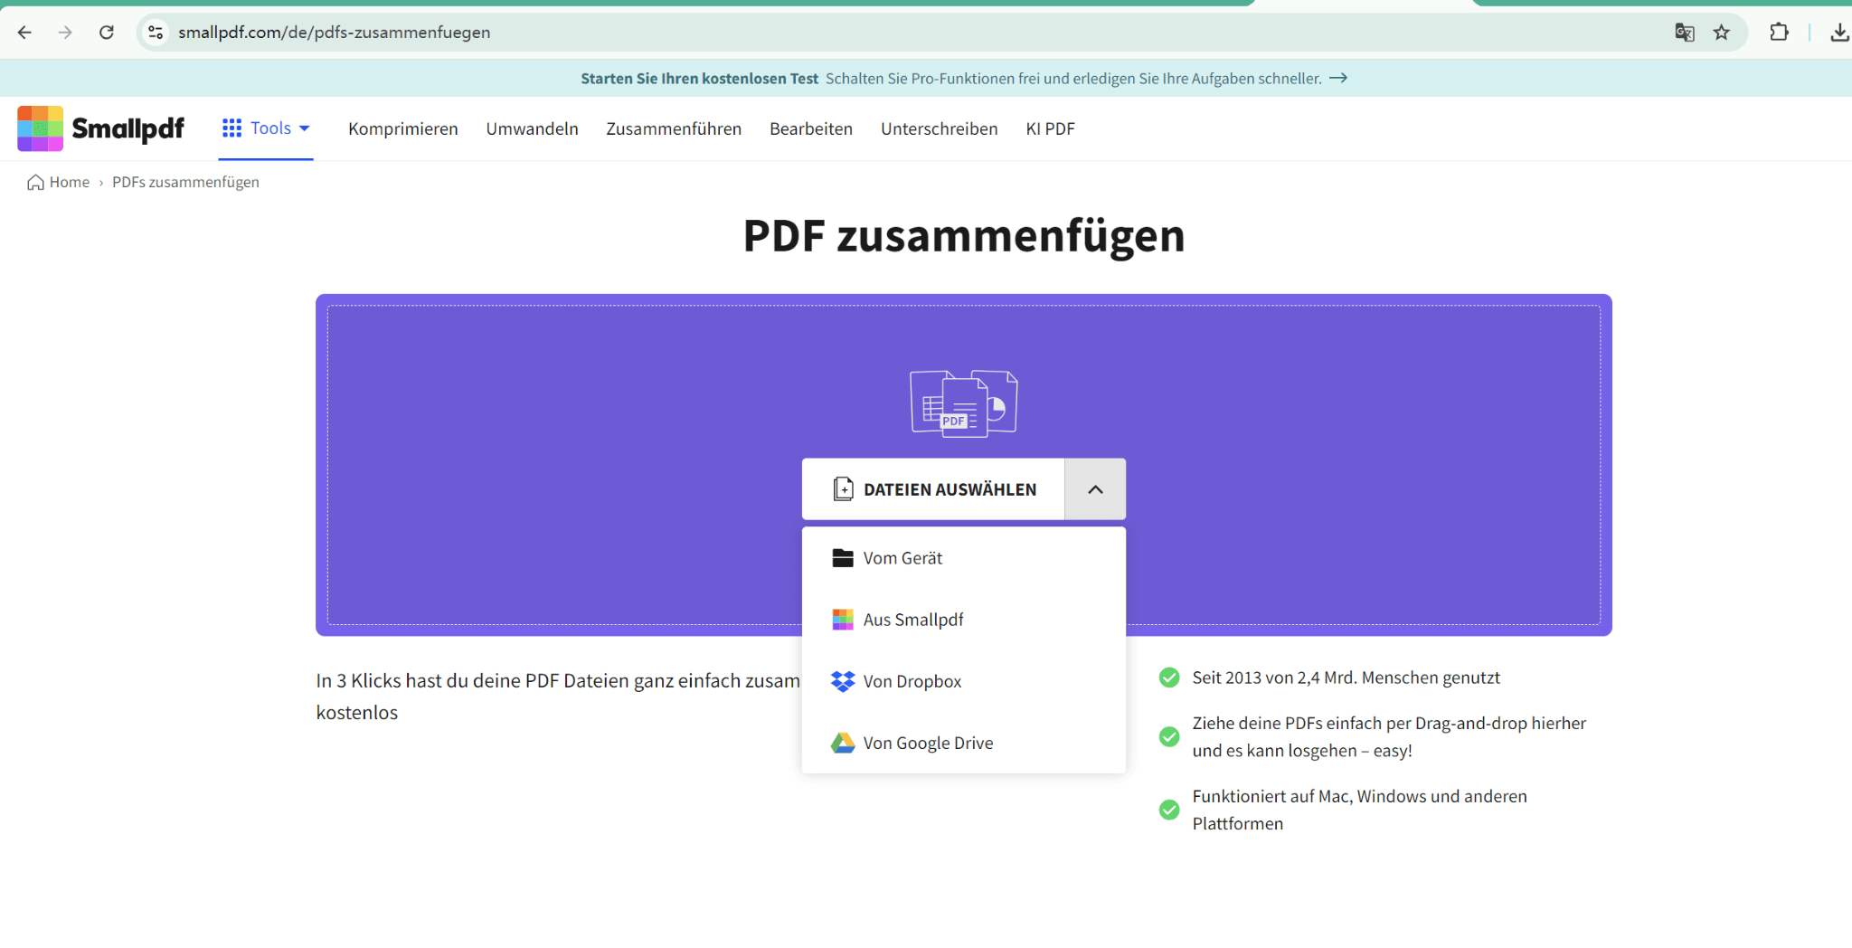
Task: Click the In 3 Klicks description paragraph
Action: (x=558, y=697)
